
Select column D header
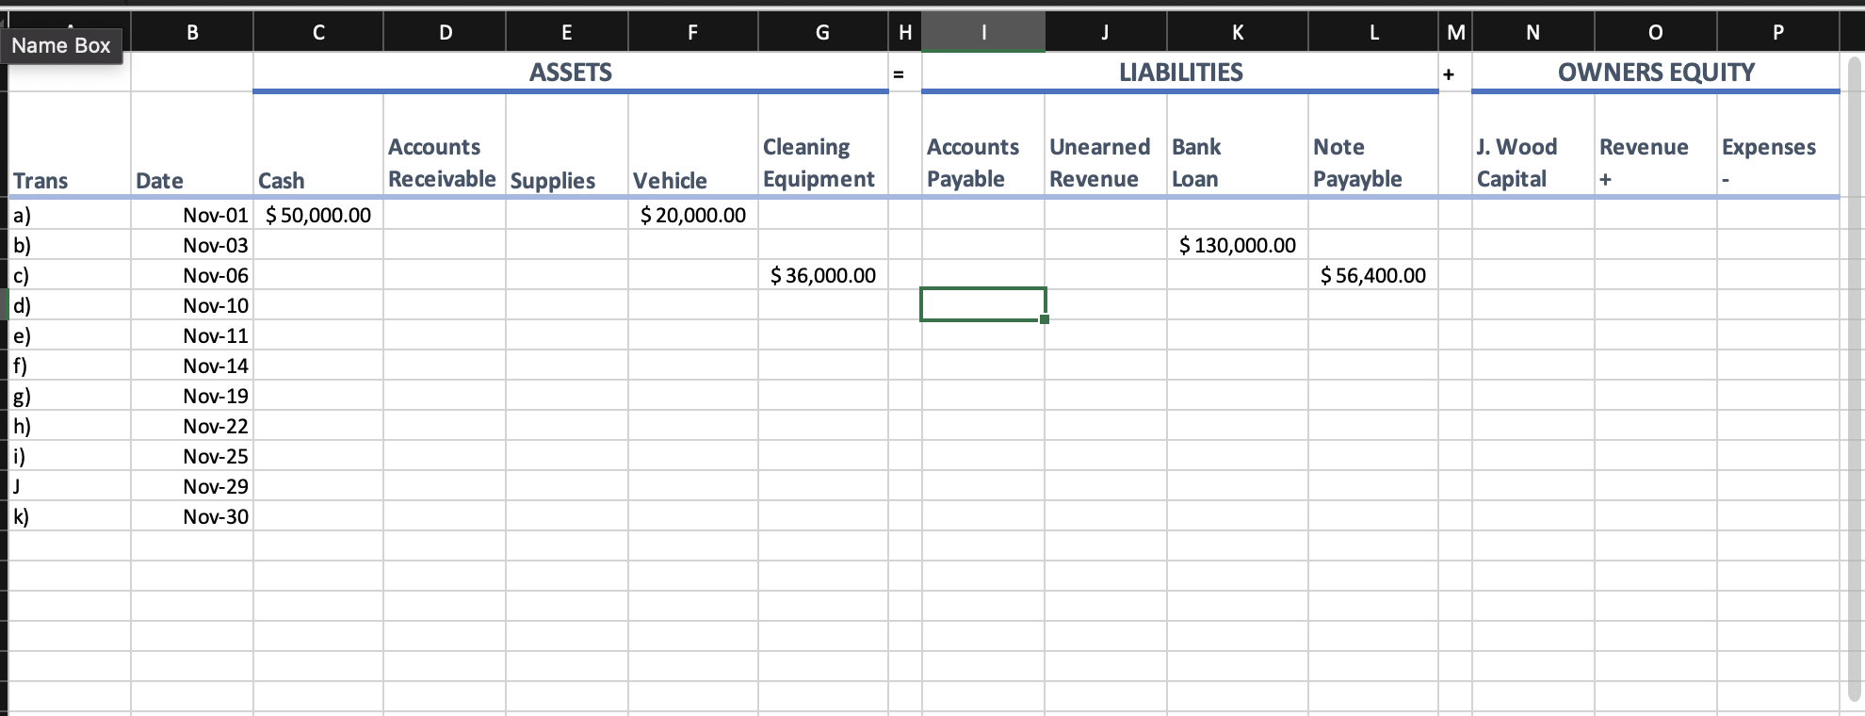445,32
